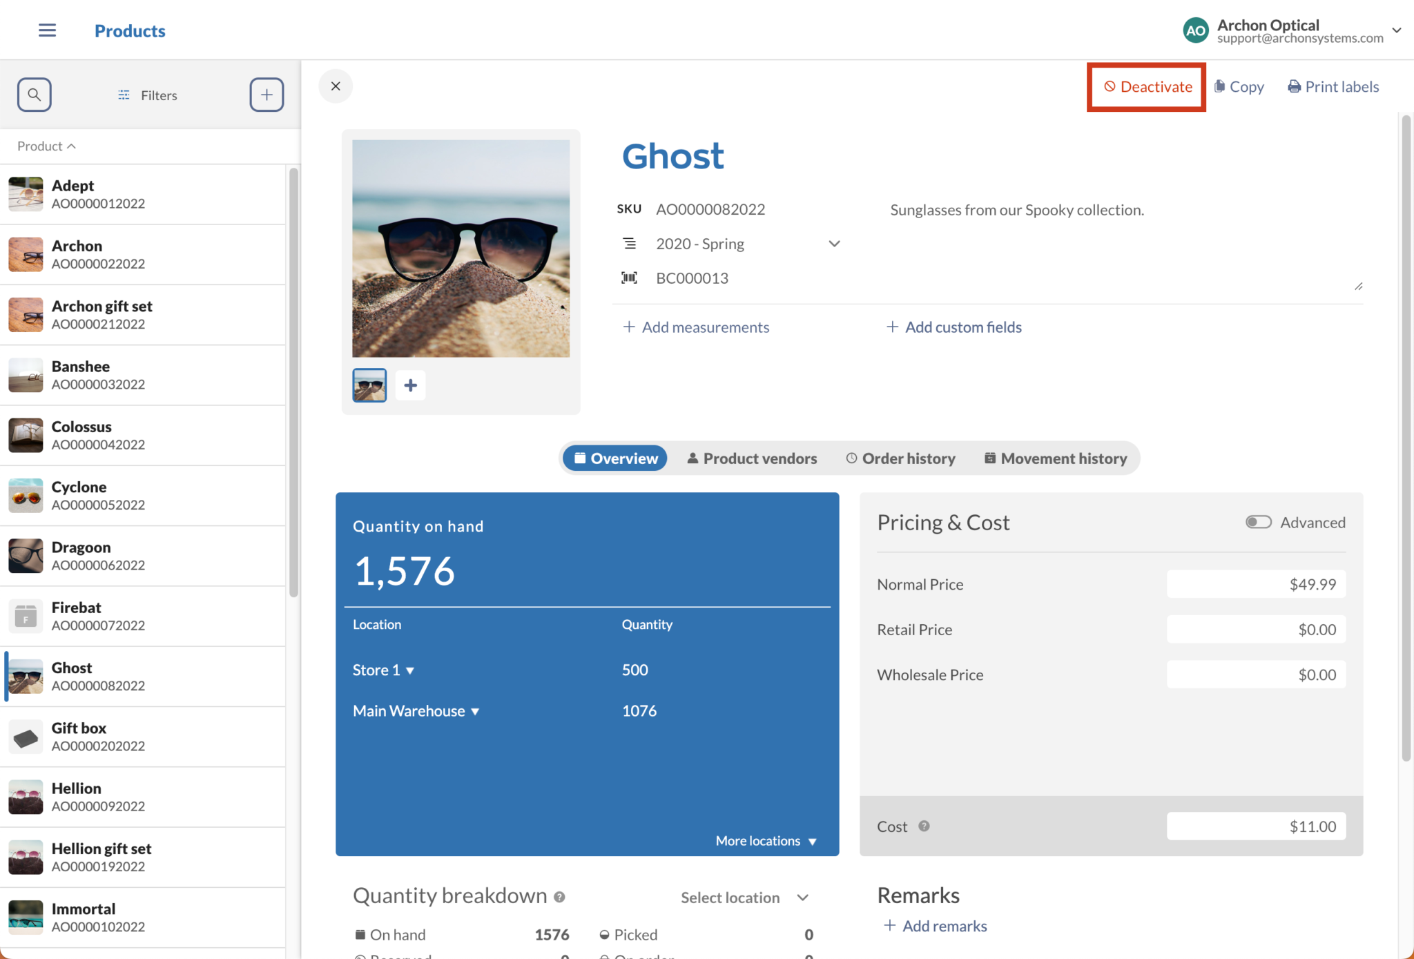Deactivate the Ghost product
Viewport: 1414px width, 959px height.
coord(1146,86)
